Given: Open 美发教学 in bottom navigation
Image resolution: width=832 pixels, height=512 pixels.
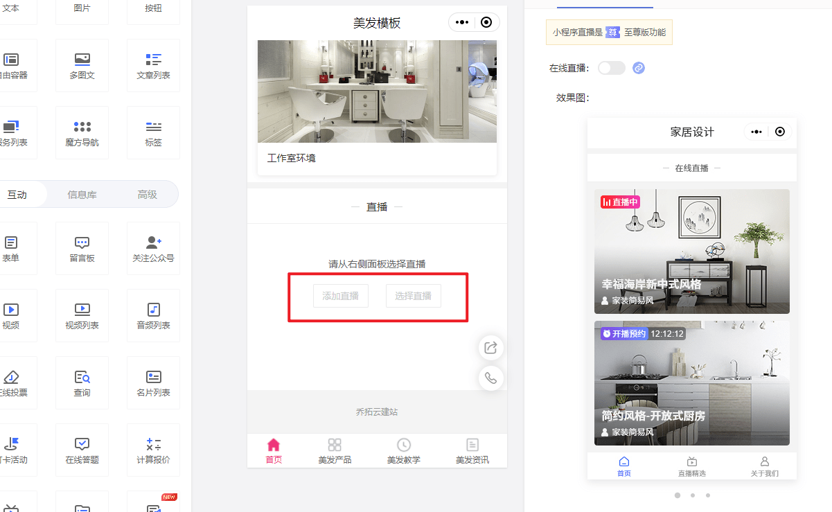Looking at the screenshot, I should click(x=403, y=450).
